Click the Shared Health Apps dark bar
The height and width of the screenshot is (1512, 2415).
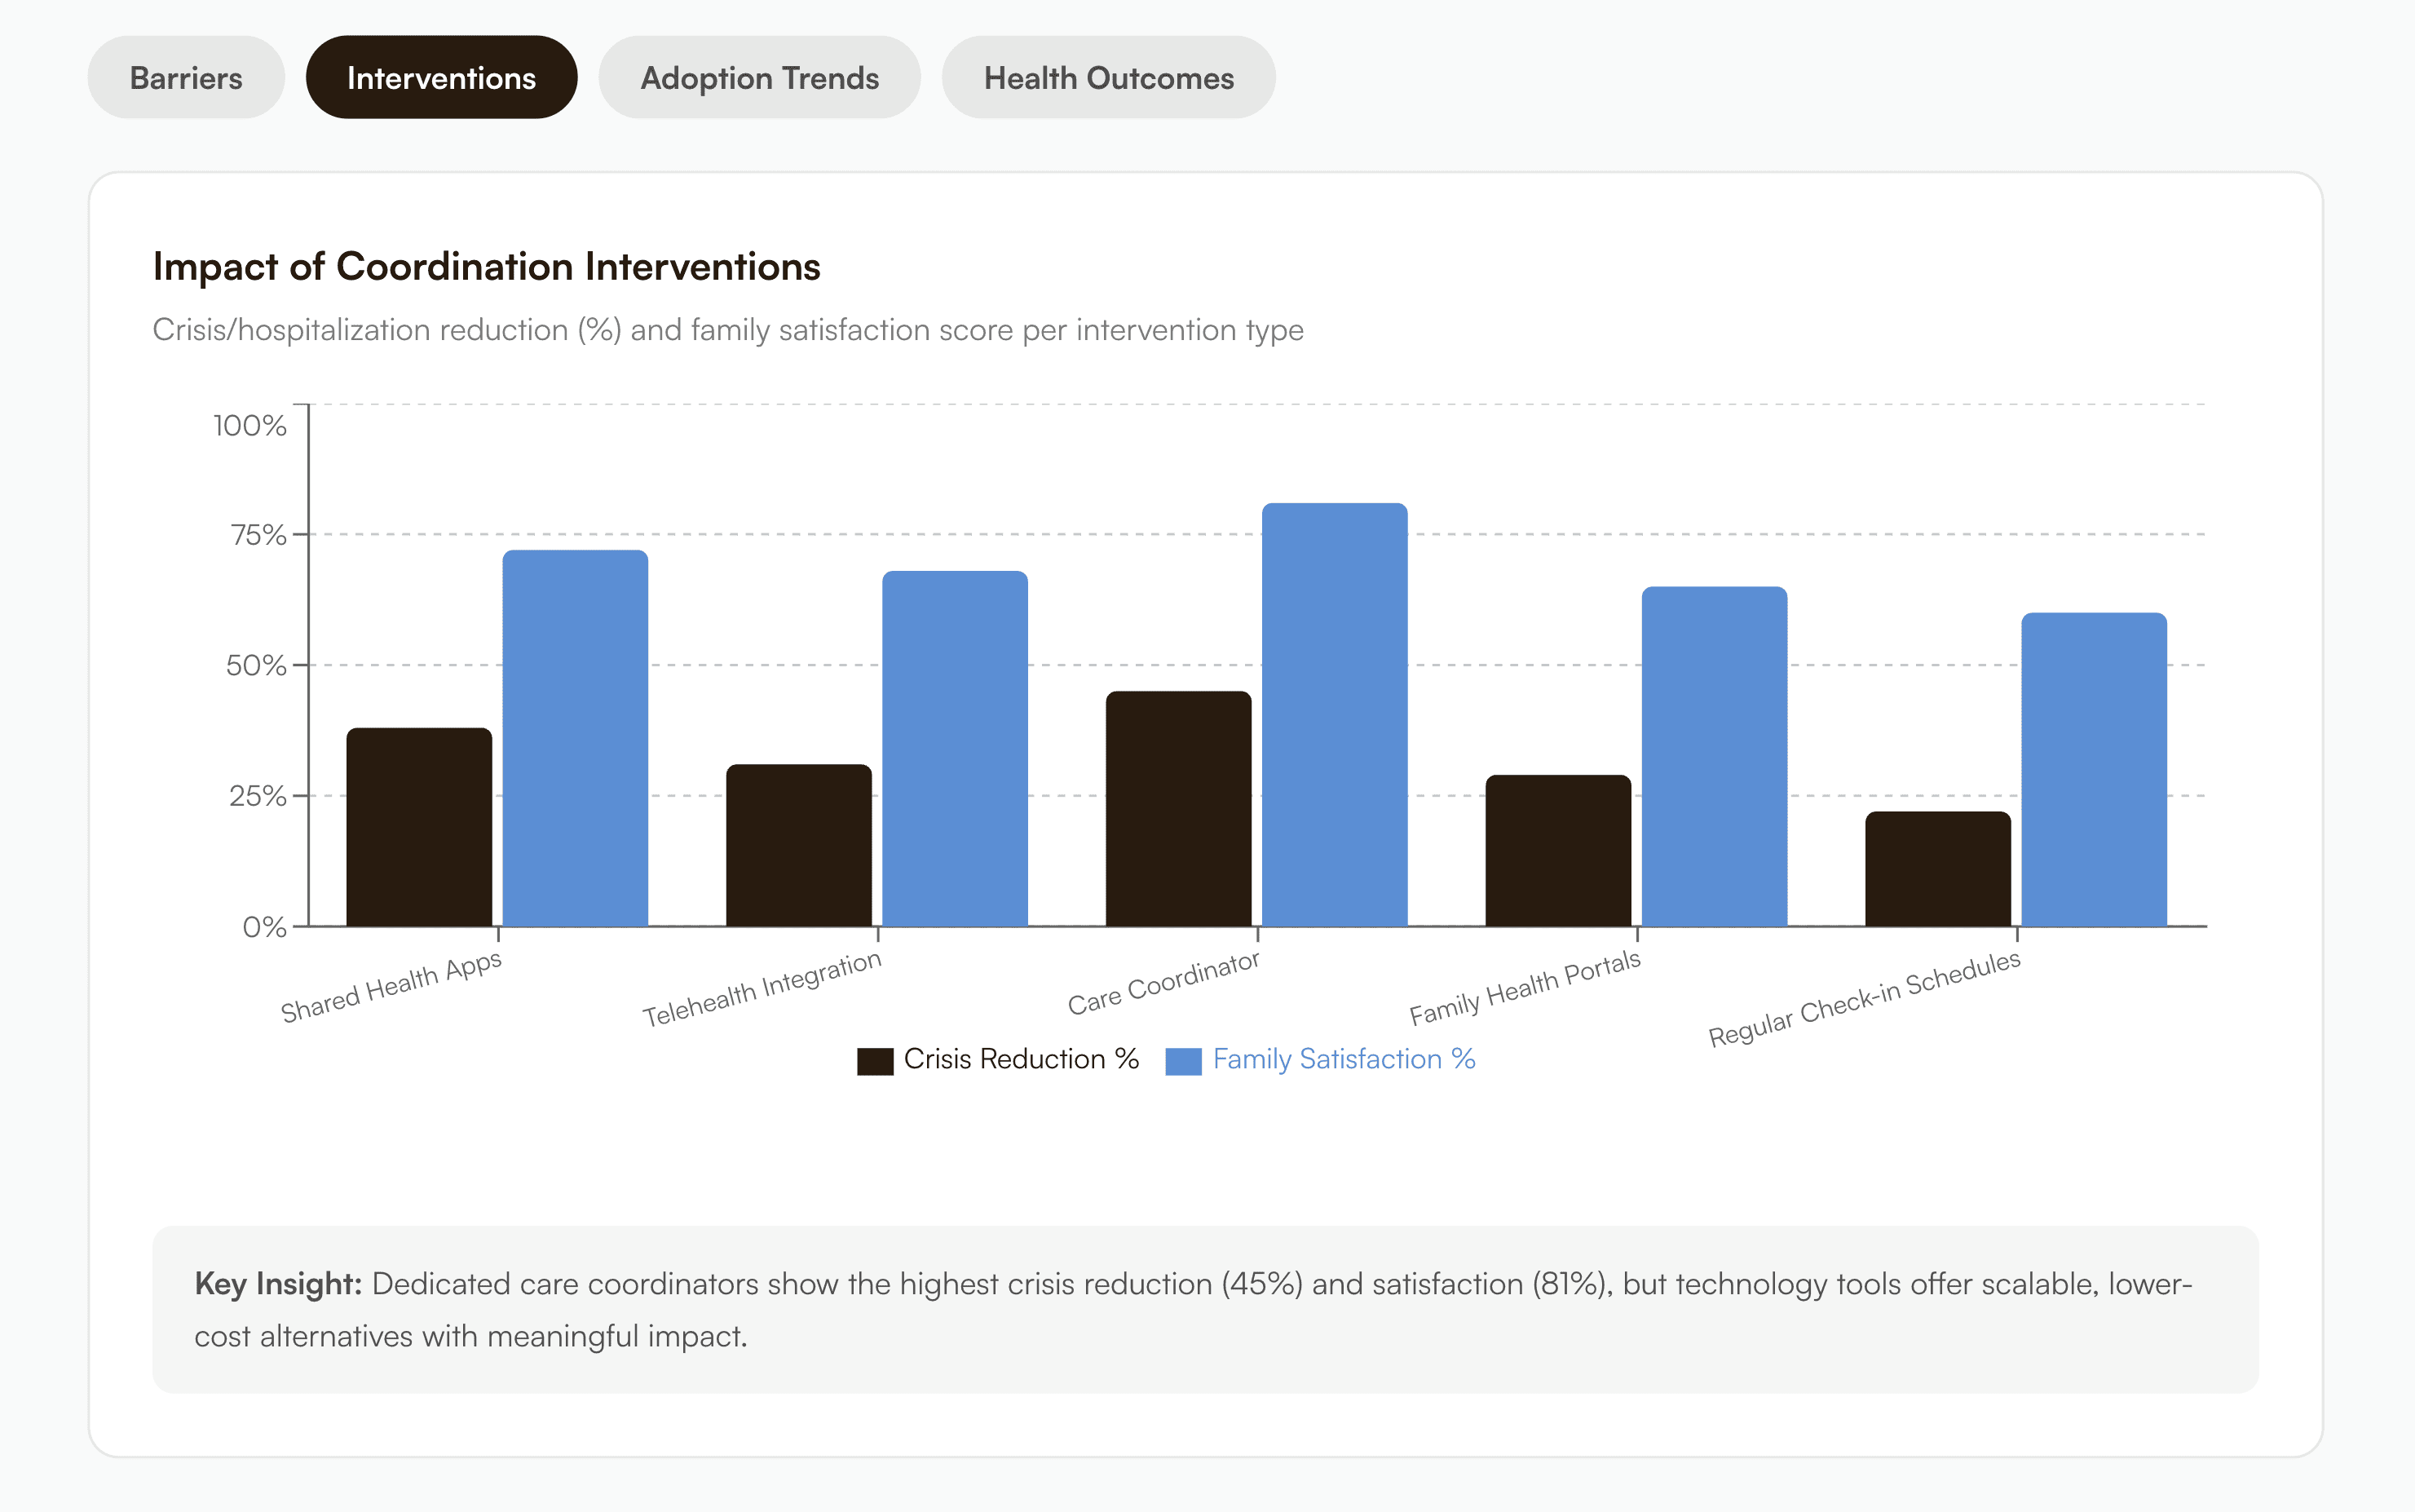[x=419, y=827]
